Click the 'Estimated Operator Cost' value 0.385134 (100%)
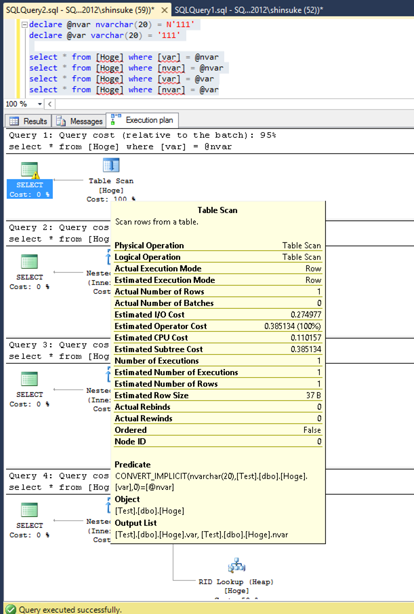Image resolution: width=414 pixels, height=614 pixels. 293,326
